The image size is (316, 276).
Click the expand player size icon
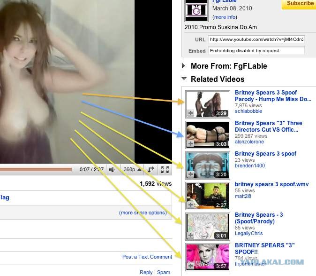click(151, 170)
